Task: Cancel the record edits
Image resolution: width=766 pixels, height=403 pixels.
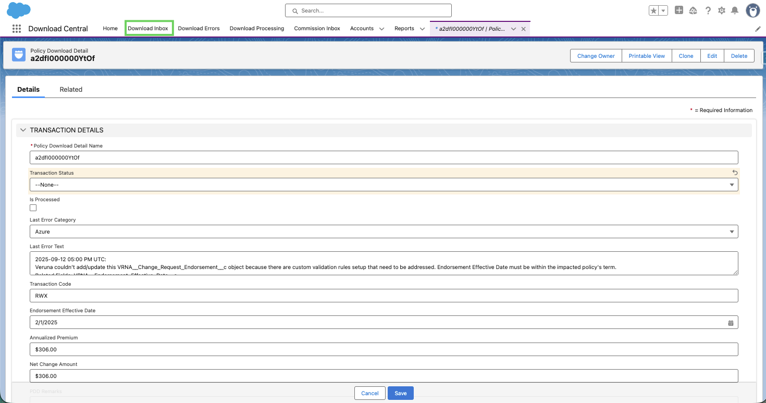Action: tap(370, 393)
